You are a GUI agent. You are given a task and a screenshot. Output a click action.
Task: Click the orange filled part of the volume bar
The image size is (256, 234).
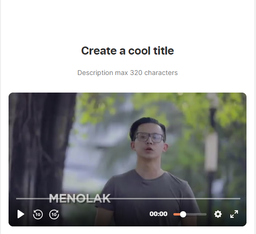point(177,214)
